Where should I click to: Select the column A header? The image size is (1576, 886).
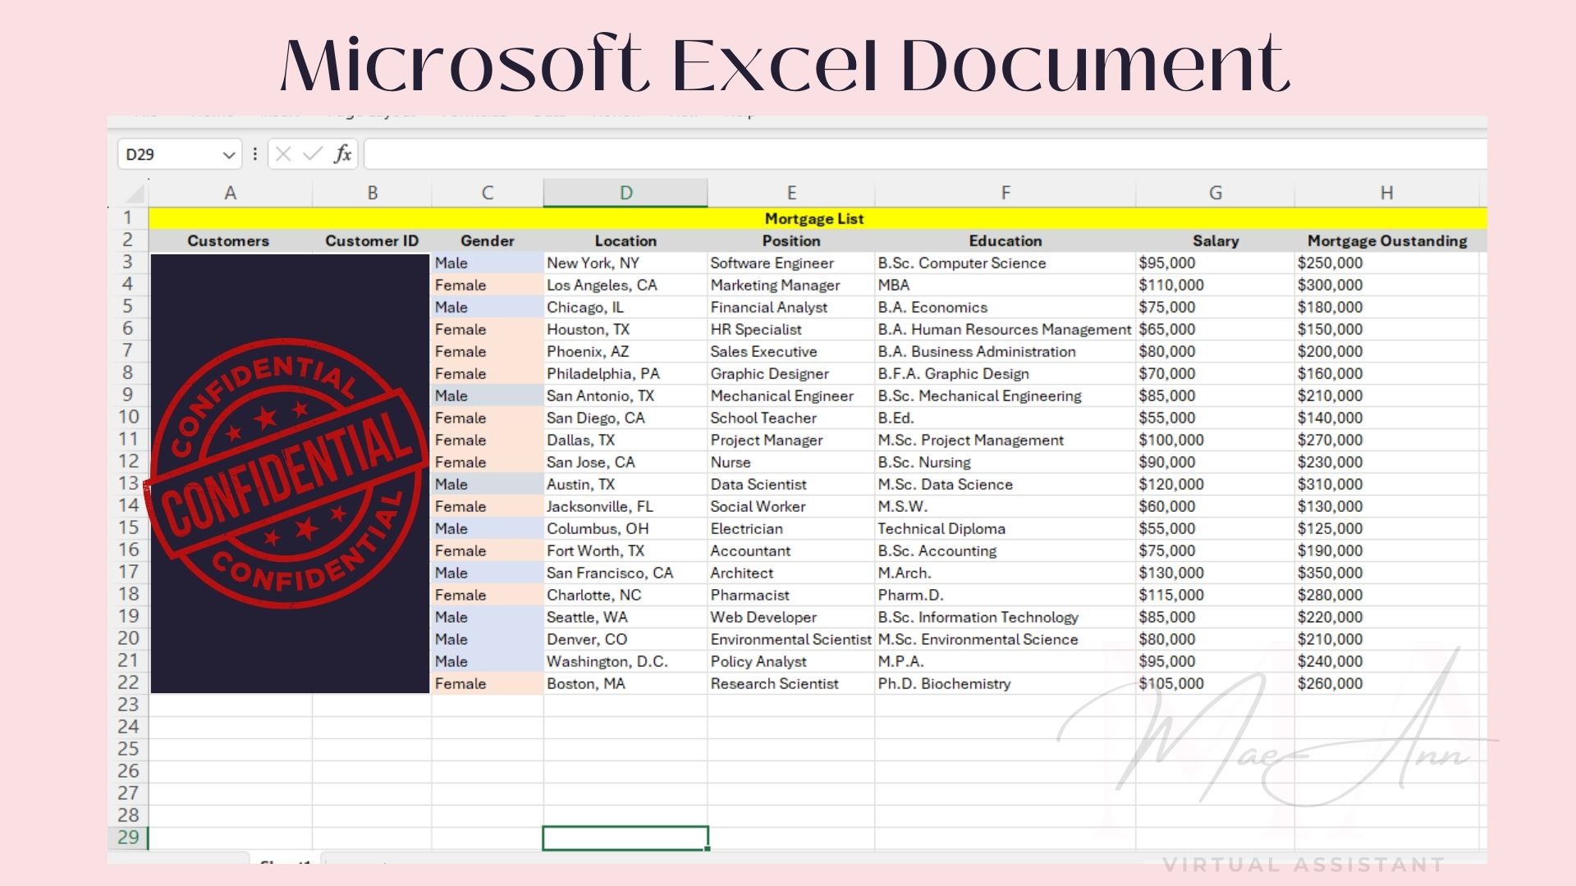point(230,193)
